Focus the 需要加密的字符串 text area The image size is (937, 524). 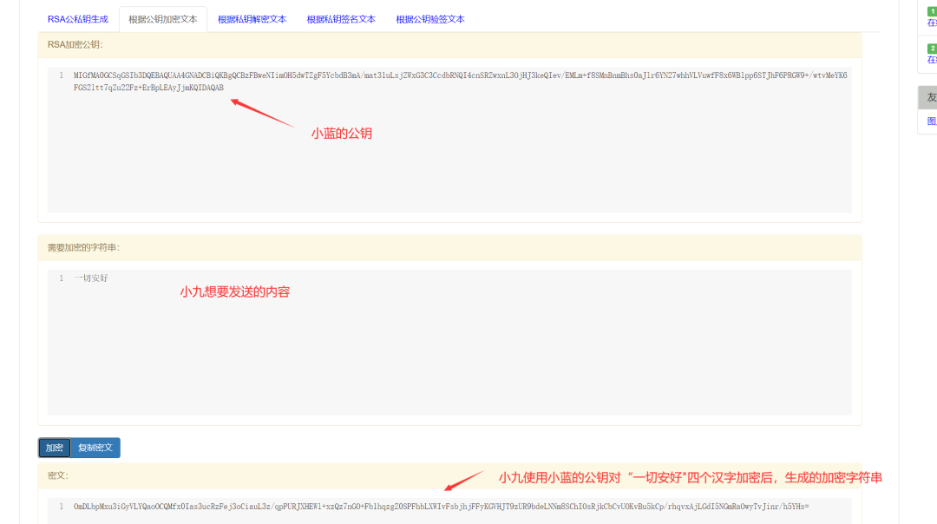coord(449,343)
